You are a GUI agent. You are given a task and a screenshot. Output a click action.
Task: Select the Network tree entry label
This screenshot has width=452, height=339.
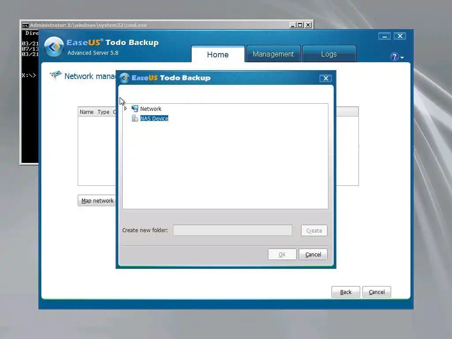(151, 109)
